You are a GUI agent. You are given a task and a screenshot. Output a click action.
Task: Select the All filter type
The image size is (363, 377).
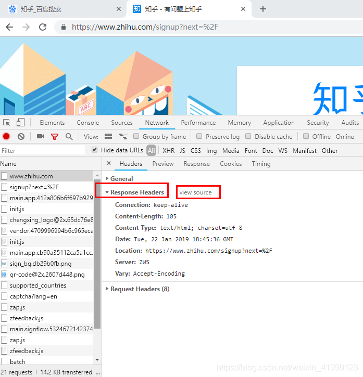(x=151, y=150)
